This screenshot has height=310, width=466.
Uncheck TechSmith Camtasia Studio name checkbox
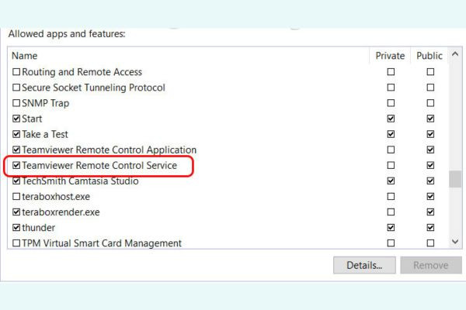point(16,181)
